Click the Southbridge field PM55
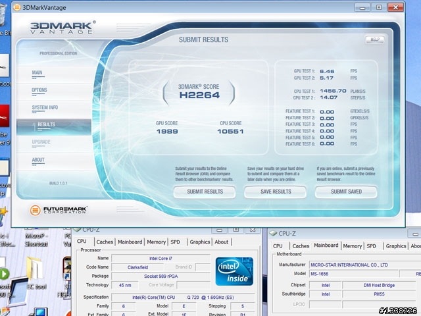This screenshot has height=316, width=421. (x=379, y=294)
